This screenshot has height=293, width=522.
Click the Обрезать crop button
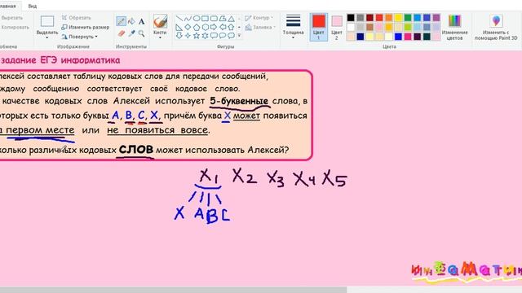77,18
